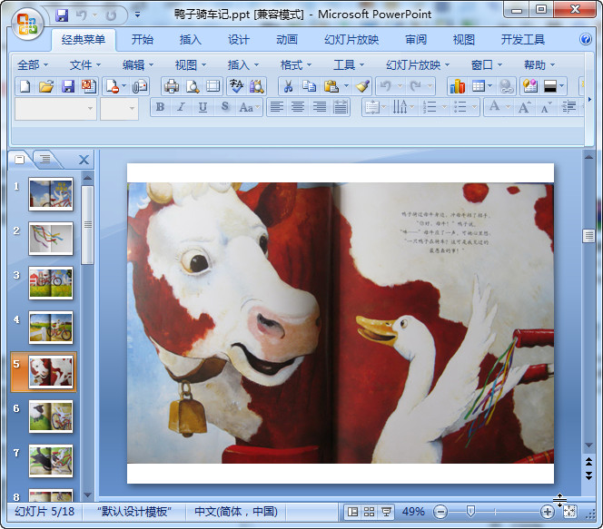Click the thumbnail pane scrollbar thumb
The height and width of the screenshot is (529, 603).
click(88, 225)
